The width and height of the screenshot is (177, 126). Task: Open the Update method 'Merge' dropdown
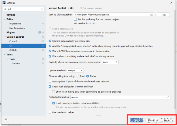75,71
